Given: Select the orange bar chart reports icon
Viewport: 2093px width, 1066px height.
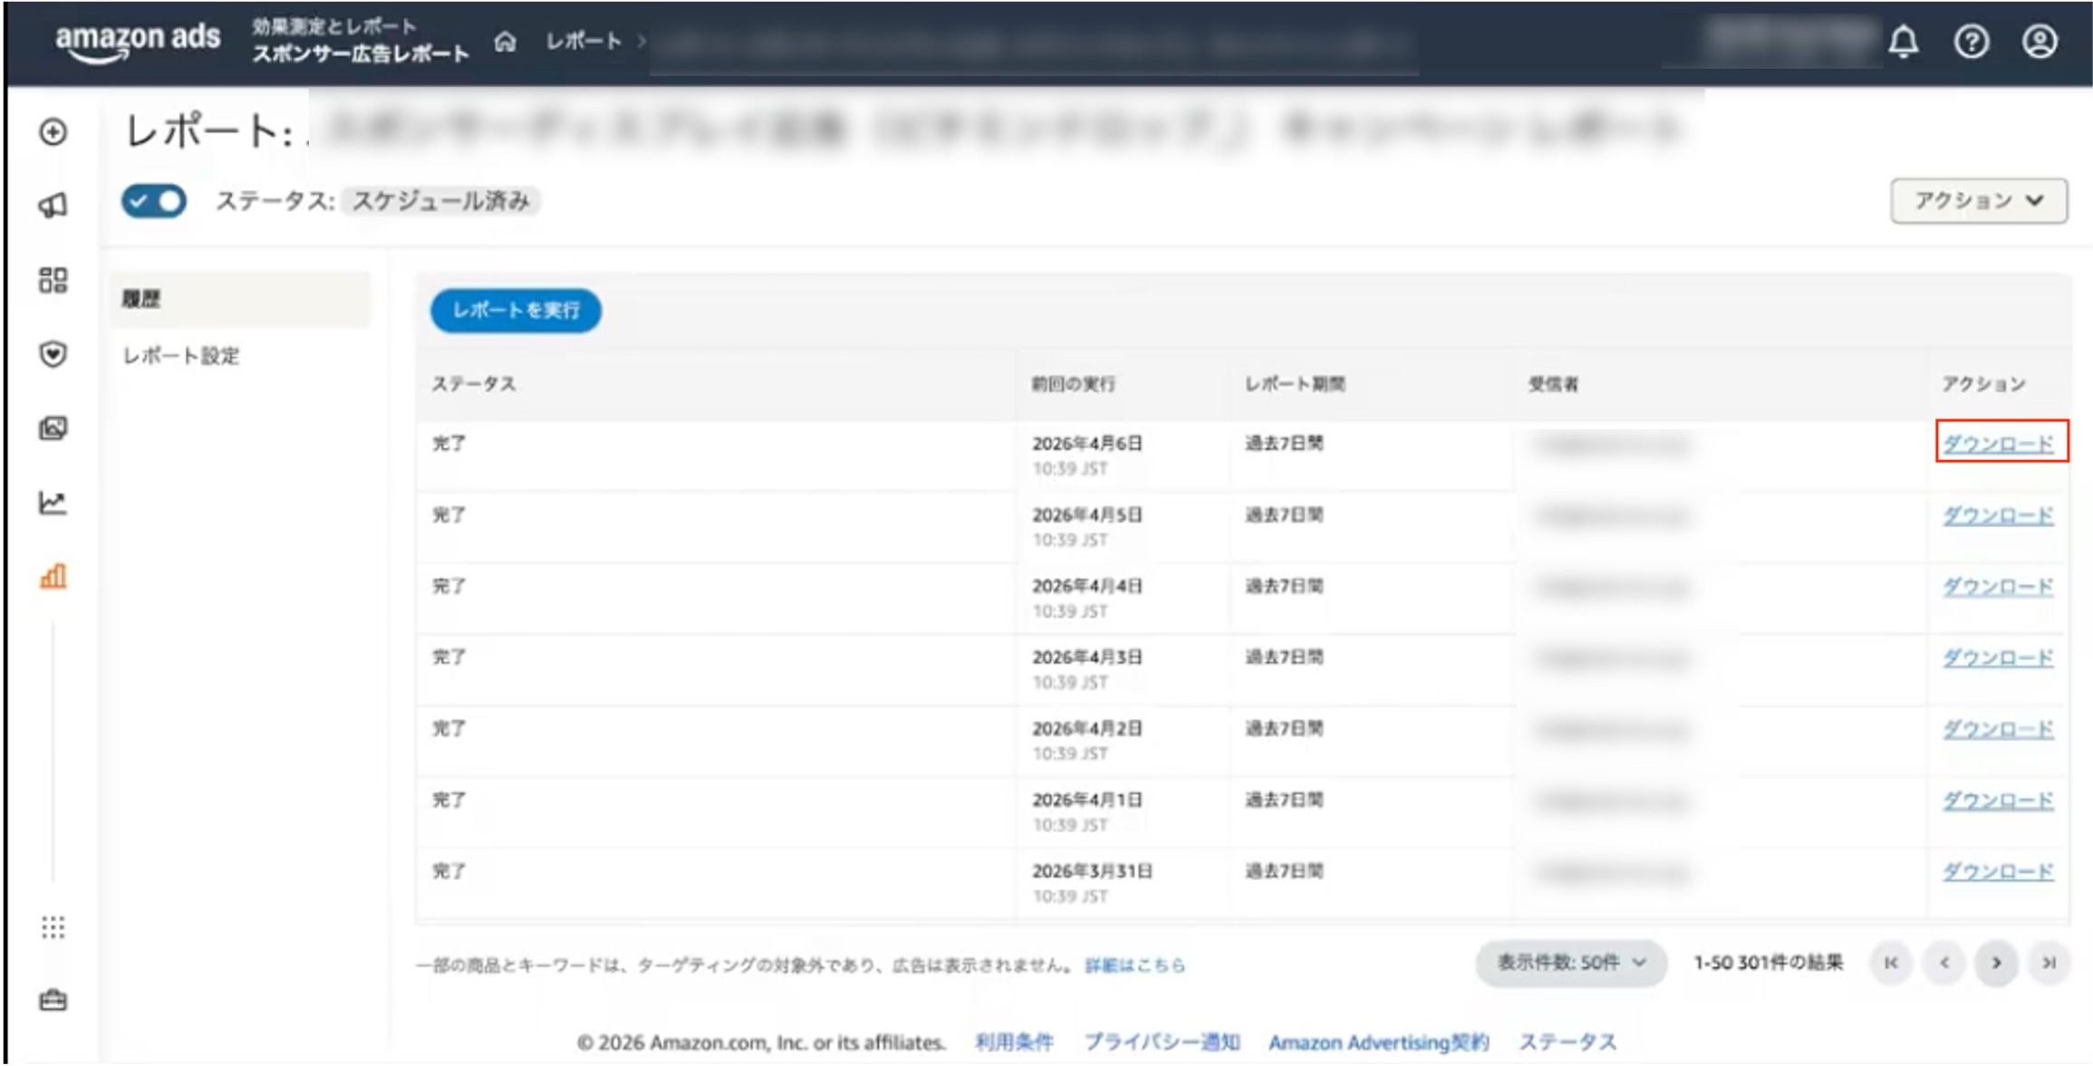Looking at the screenshot, I should (x=53, y=576).
